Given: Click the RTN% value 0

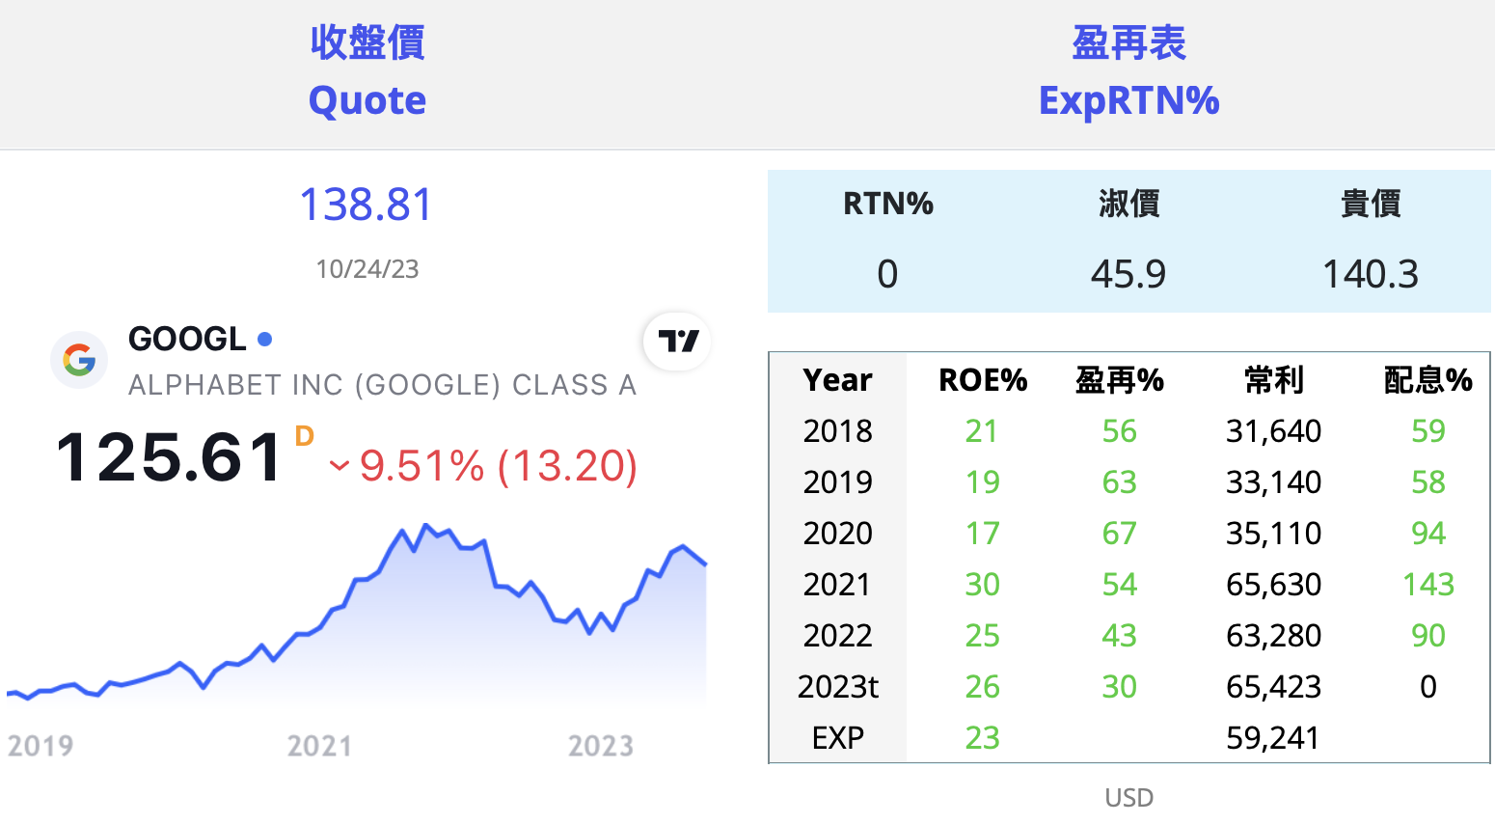Looking at the screenshot, I should click(887, 274).
